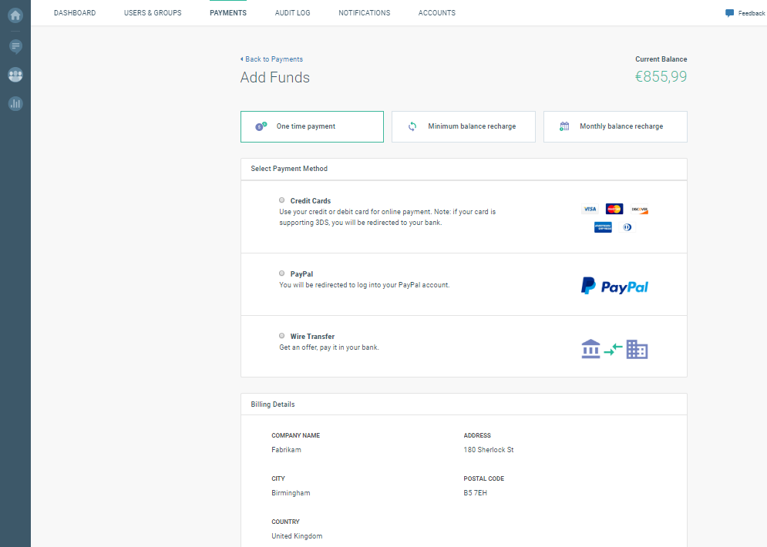Click the Add Funds page title
The height and width of the screenshot is (547, 767).
pos(275,77)
